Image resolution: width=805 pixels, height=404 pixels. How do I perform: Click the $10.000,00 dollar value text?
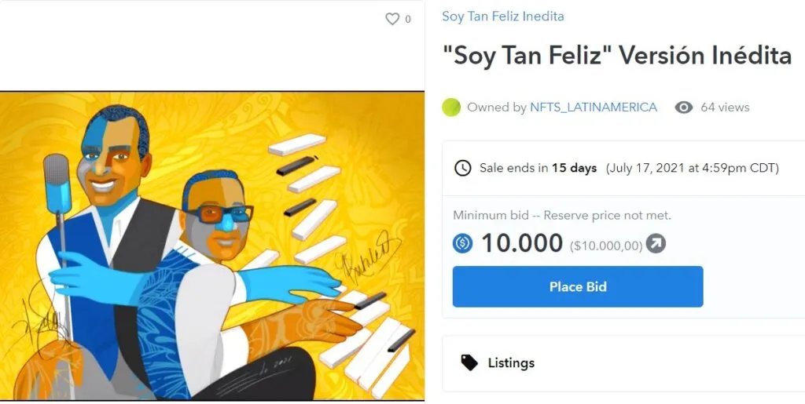(x=606, y=246)
